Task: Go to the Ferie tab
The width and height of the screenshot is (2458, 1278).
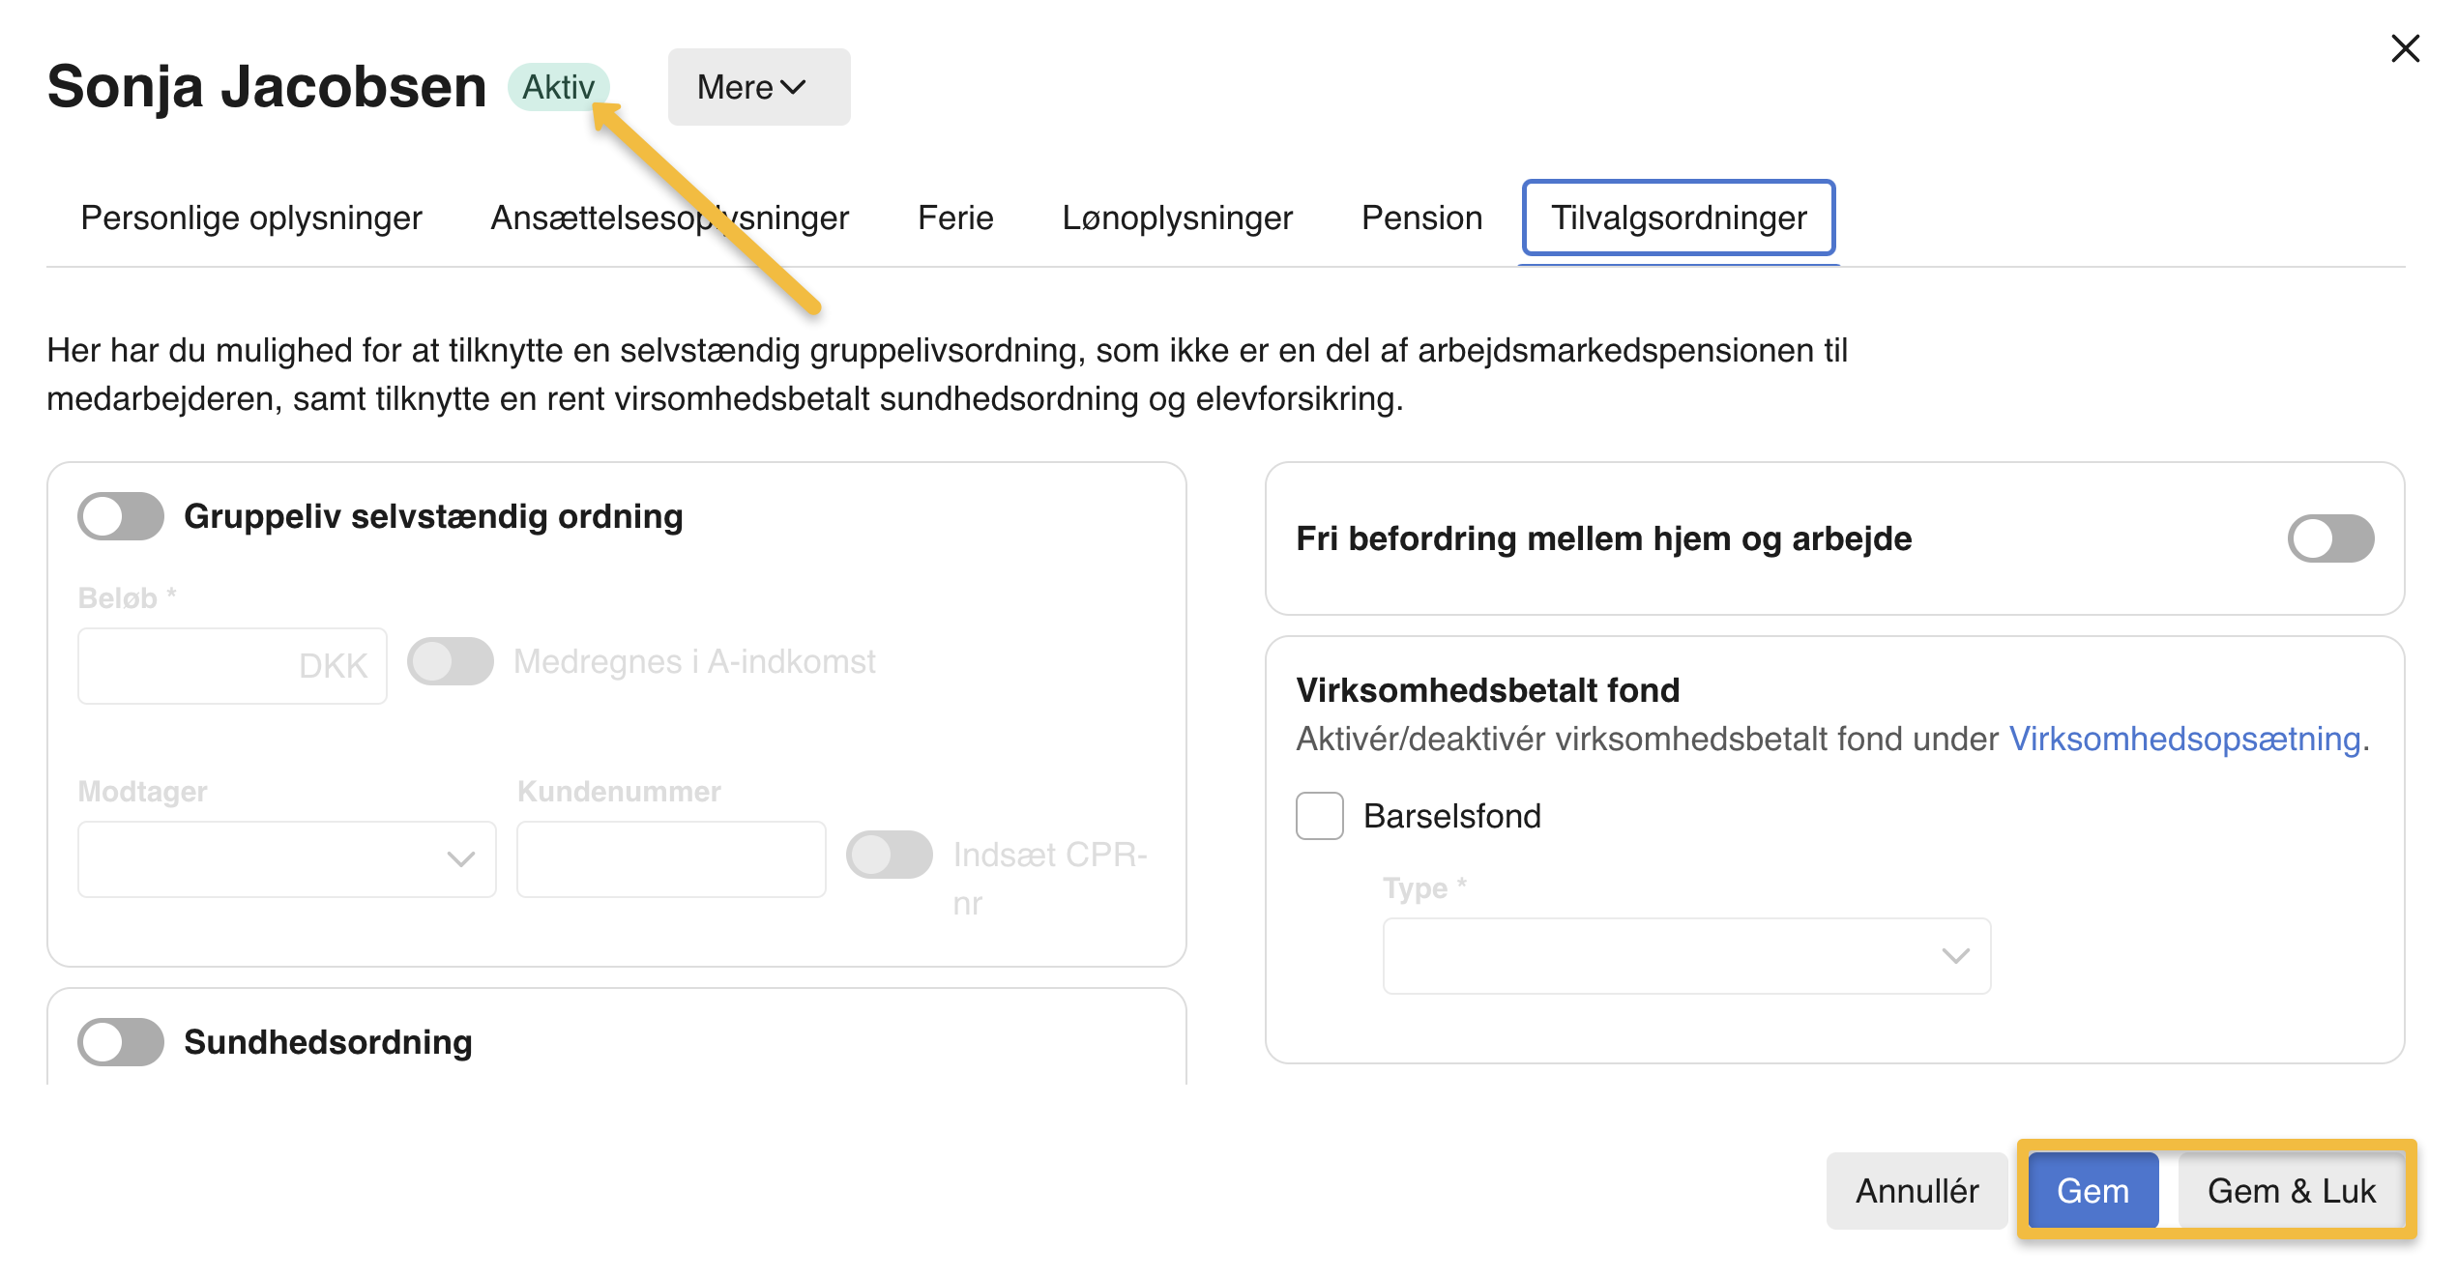Action: pyautogui.click(x=954, y=218)
